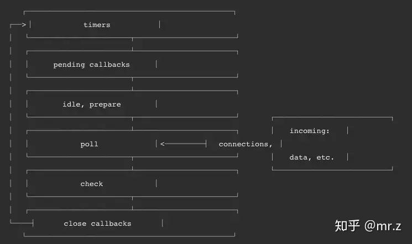Click the loop-back corner left of close callbacks
The width and height of the screenshot is (412, 244).
click(x=12, y=223)
